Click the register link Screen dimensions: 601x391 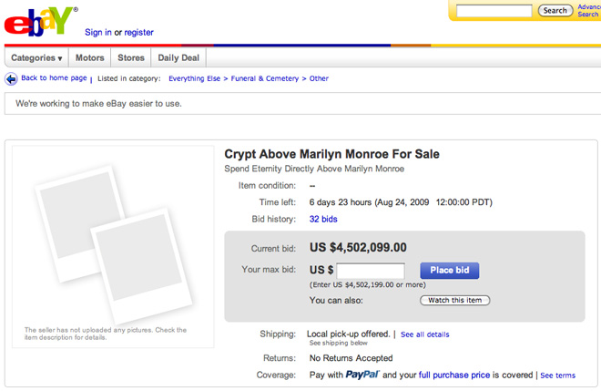[138, 32]
